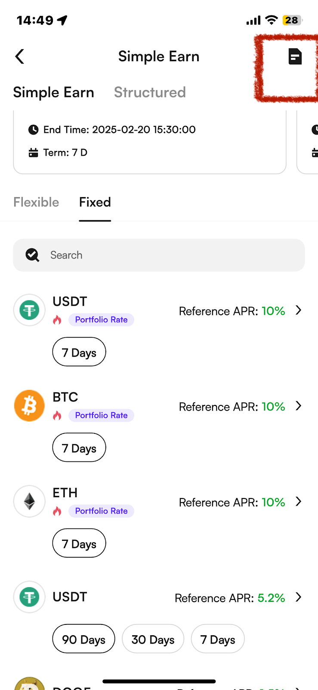This screenshot has width=318, height=690.
Task: Expand the BTC 10% APR chevron
Action: tap(299, 406)
